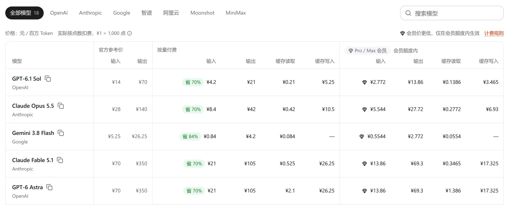Click the ¥0.084 cache read price
This screenshot has width=509, height=205.
pos(287,137)
